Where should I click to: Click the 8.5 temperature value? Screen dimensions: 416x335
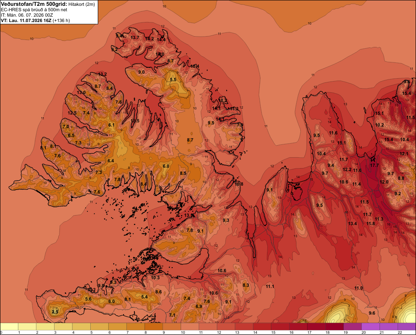point(183,174)
